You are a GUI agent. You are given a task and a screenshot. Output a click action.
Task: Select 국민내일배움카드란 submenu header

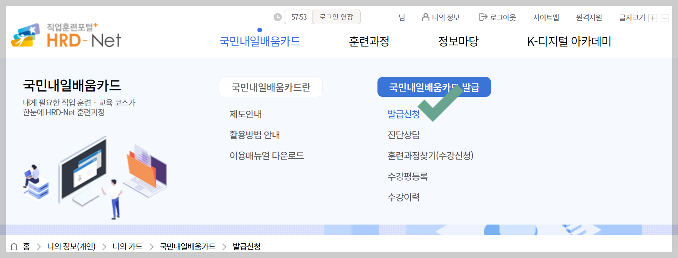coord(271,87)
